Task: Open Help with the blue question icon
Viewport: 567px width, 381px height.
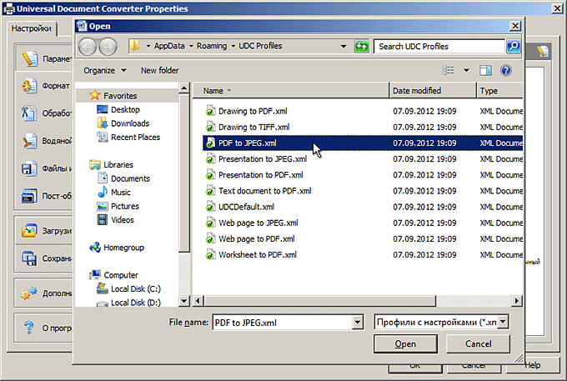Action: pos(506,70)
